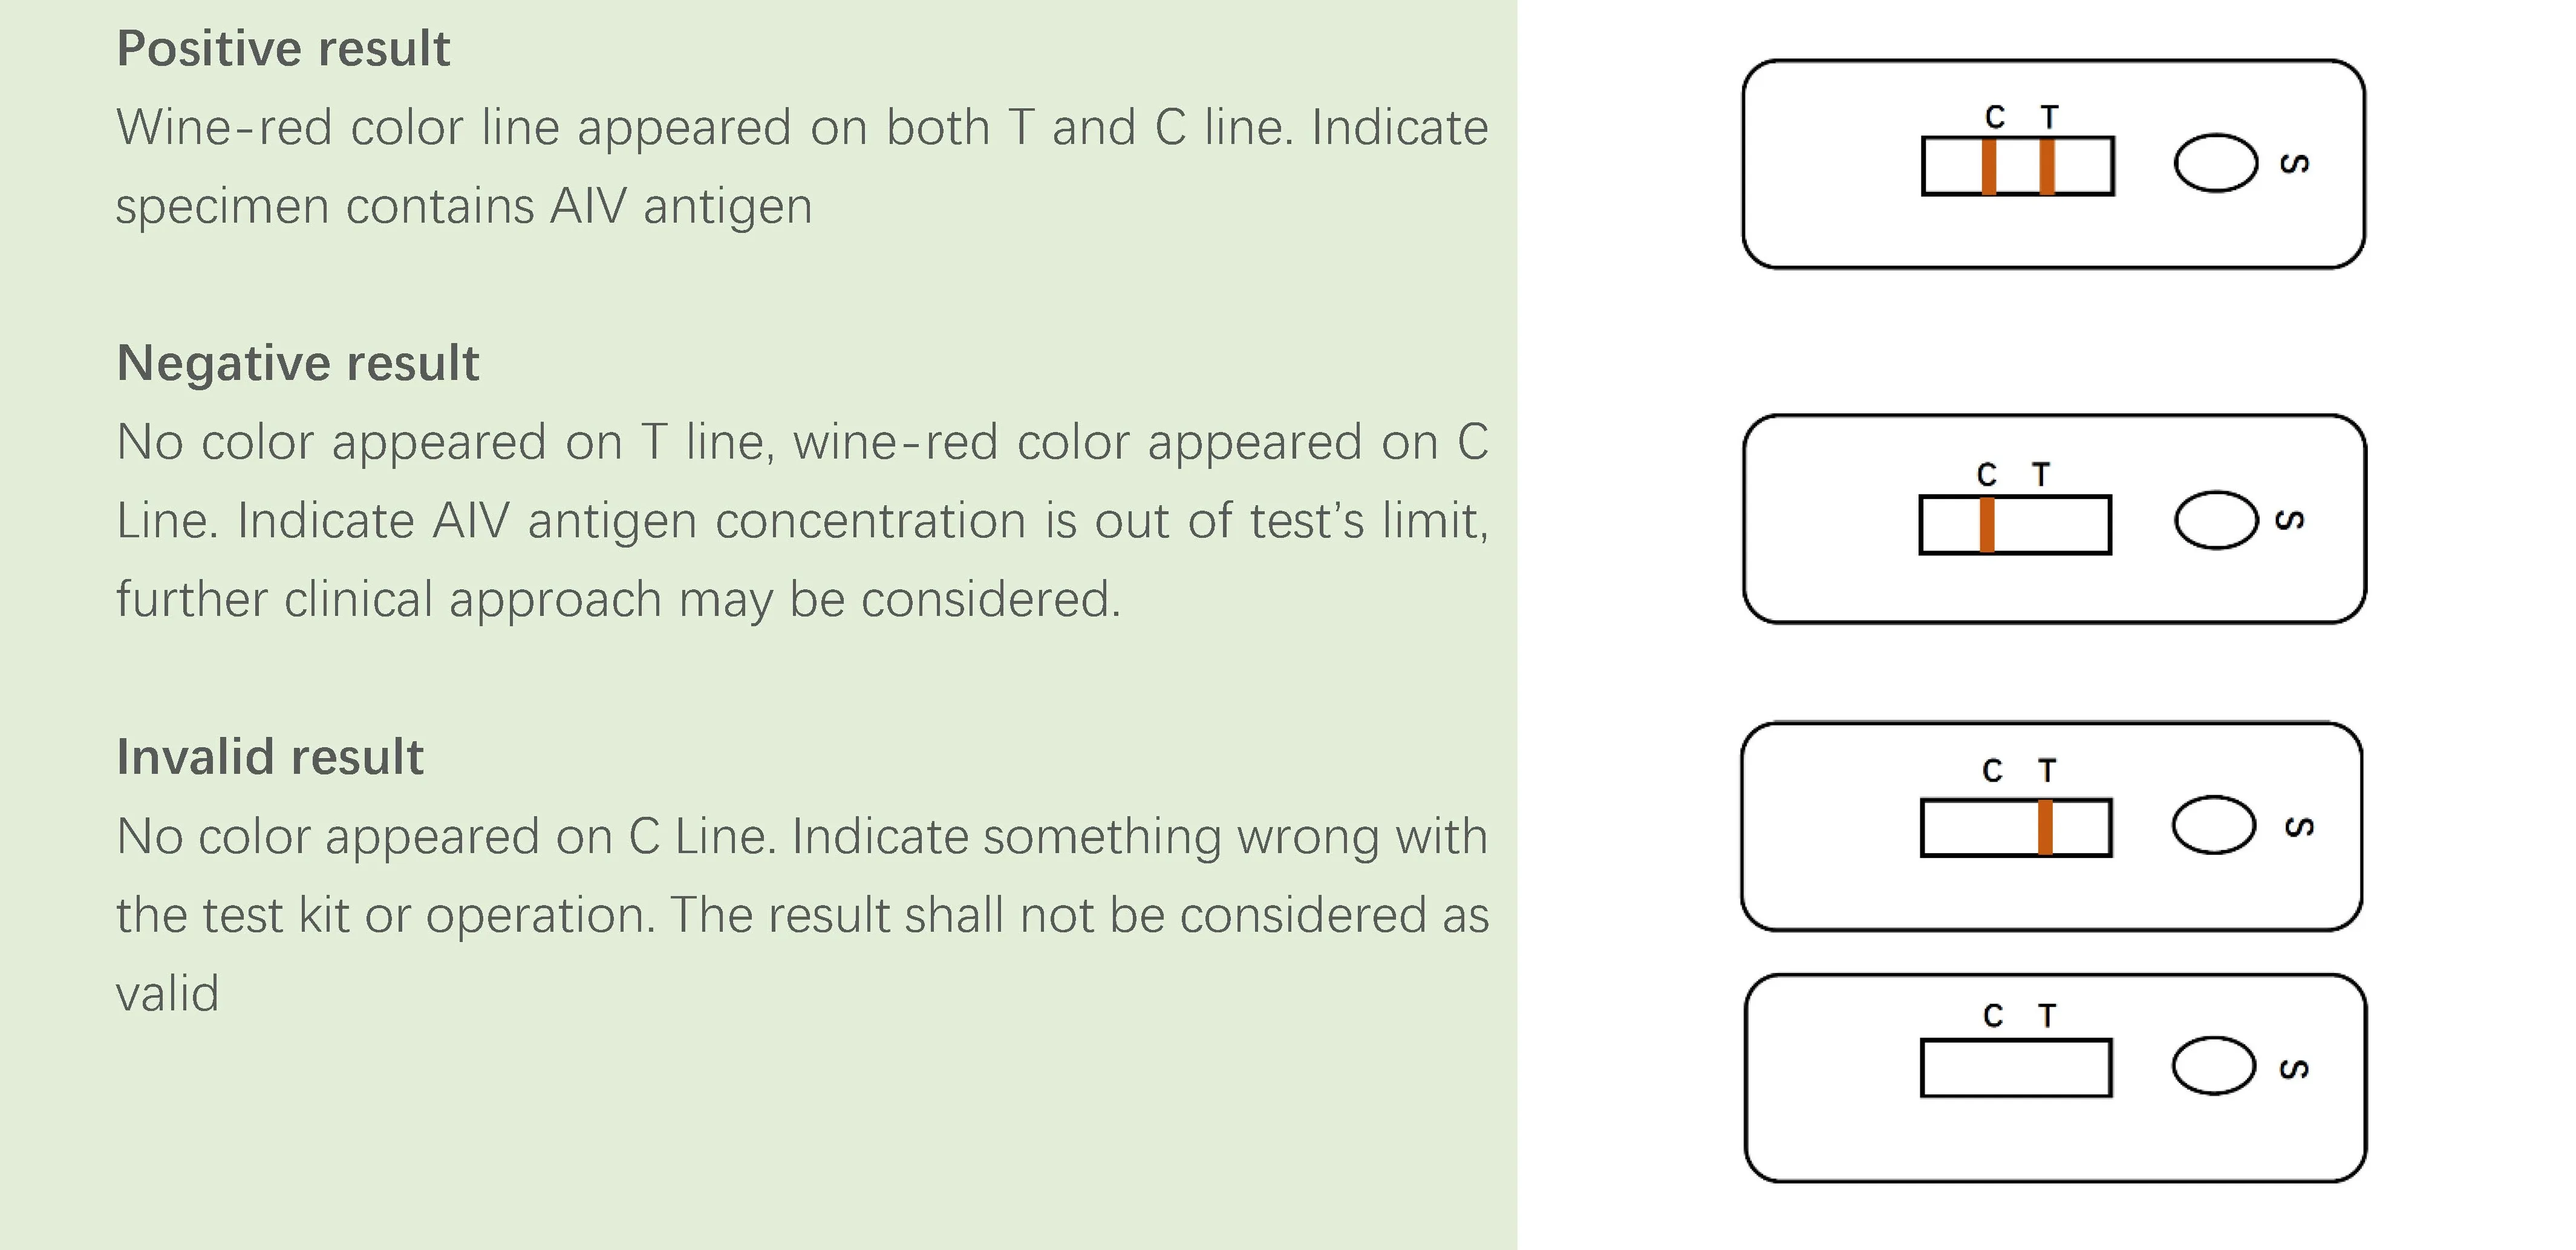Click the T label above the negative cassette window
This screenshot has height=1250, width=2576.
pyautogui.click(x=2041, y=474)
